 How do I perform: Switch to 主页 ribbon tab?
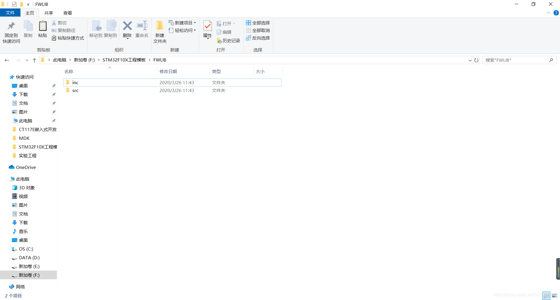[x=30, y=13]
